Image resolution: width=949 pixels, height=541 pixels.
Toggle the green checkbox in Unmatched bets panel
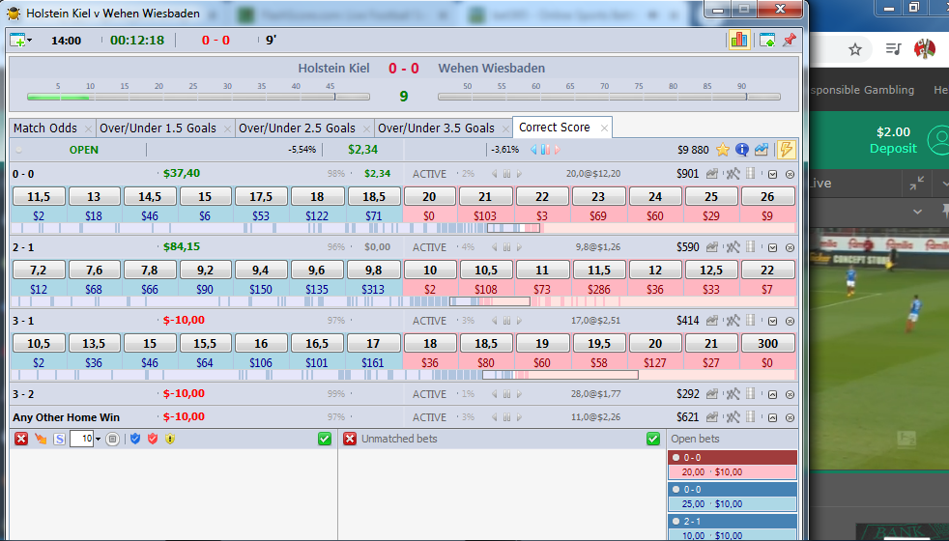tap(653, 439)
